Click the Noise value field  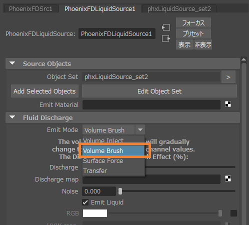(99, 191)
